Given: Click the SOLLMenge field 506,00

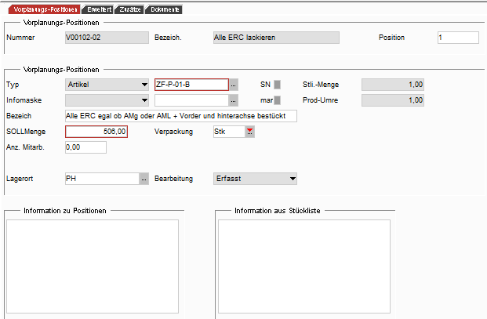Looking at the screenshot, I should [96, 132].
